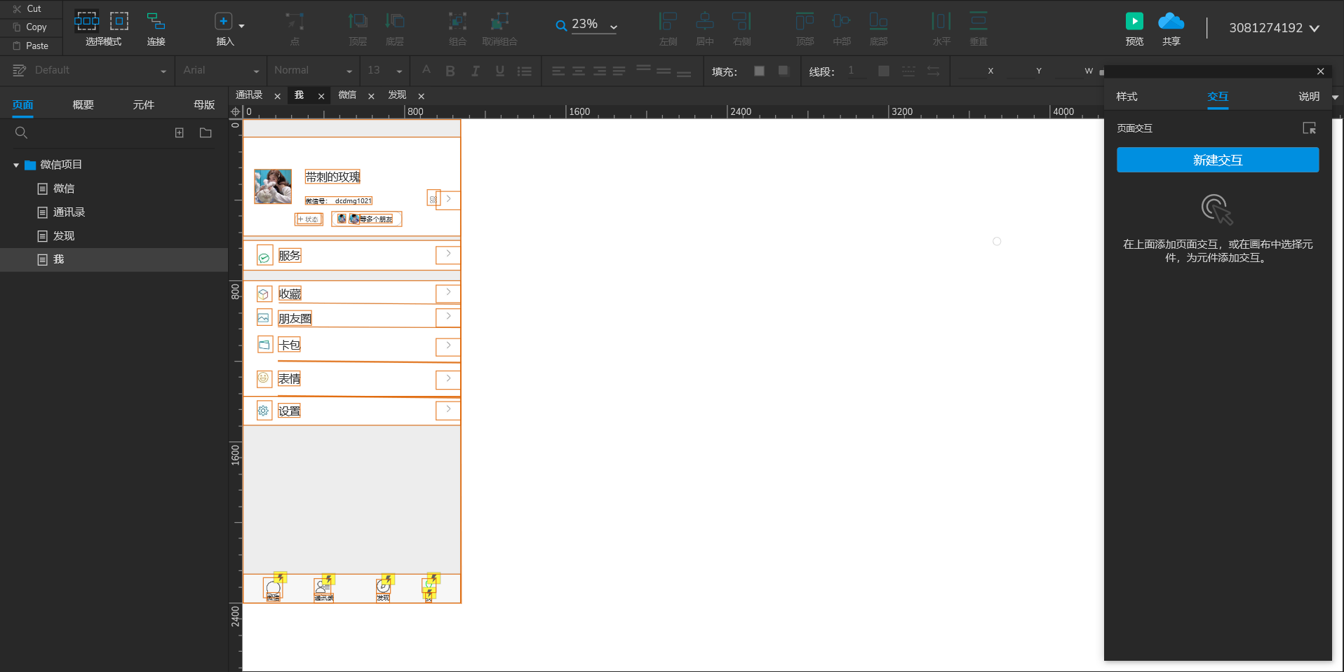The image size is (1344, 672).
Task: Click the arrow style icon
Action: (x=933, y=71)
